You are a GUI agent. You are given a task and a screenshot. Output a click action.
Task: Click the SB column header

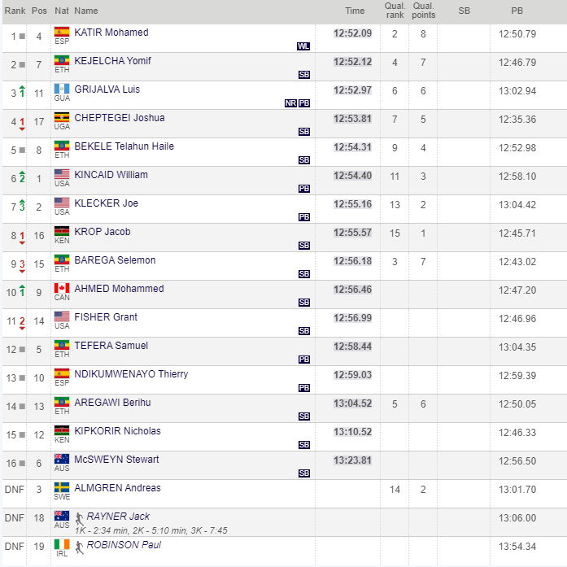click(465, 11)
